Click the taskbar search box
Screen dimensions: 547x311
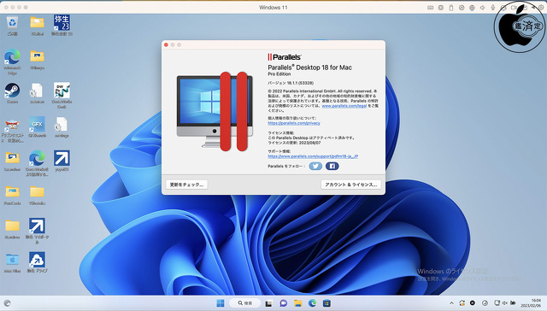(x=245, y=303)
